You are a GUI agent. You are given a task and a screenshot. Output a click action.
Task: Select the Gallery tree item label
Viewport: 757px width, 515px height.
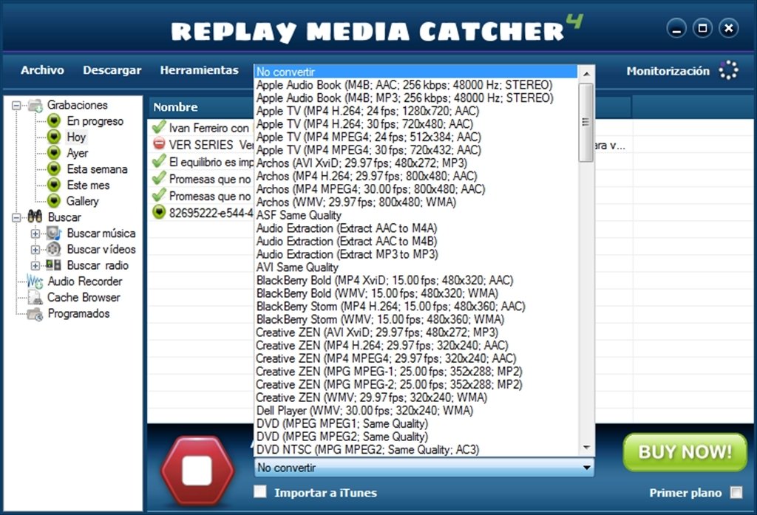(x=83, y=201)
